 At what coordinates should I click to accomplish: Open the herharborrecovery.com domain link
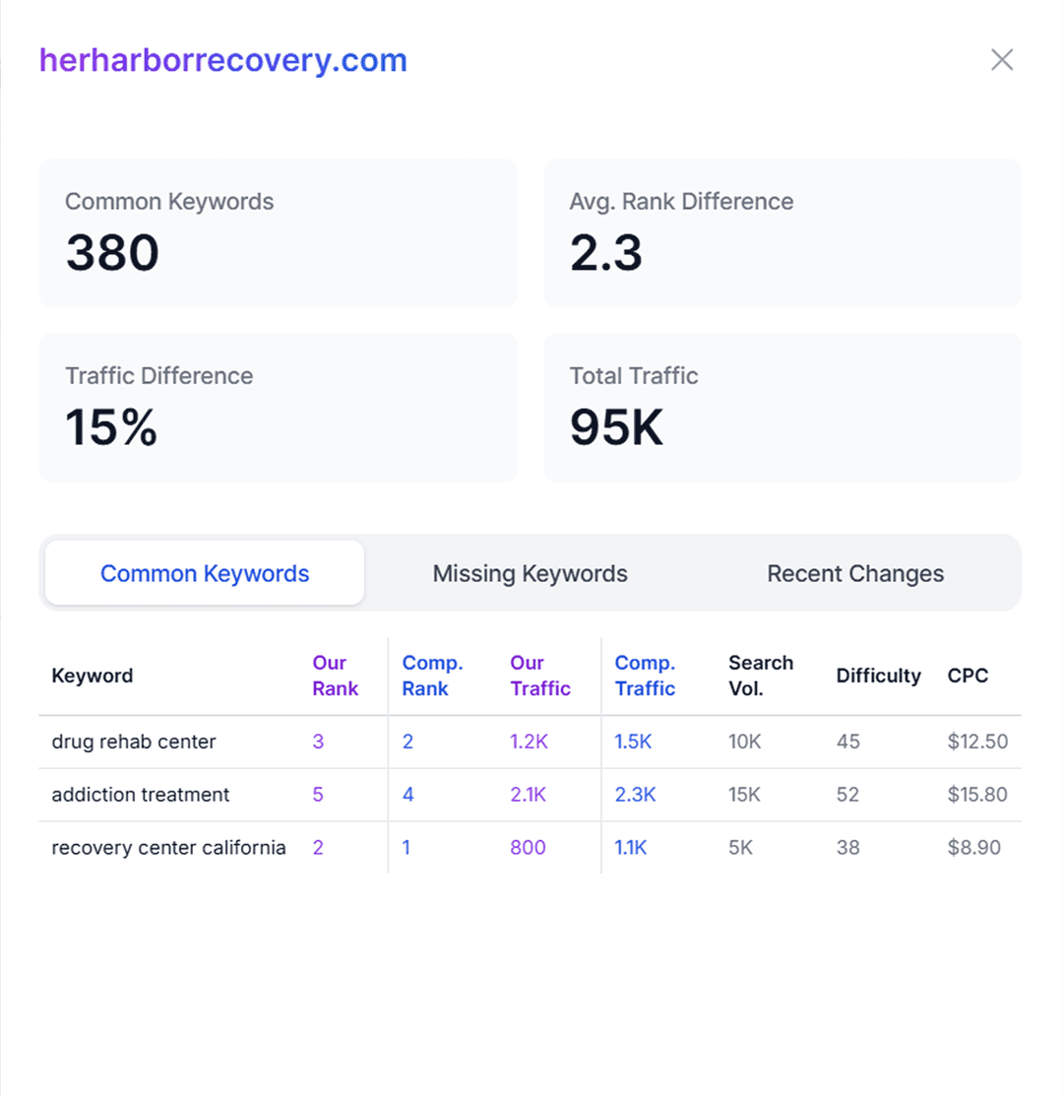pyautogui.click(x=223, y=60)
